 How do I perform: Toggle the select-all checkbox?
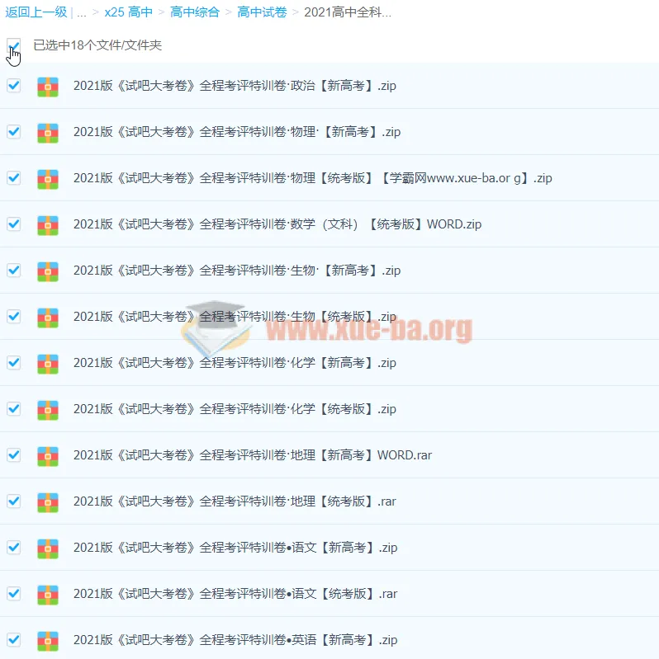coord(13,45)
